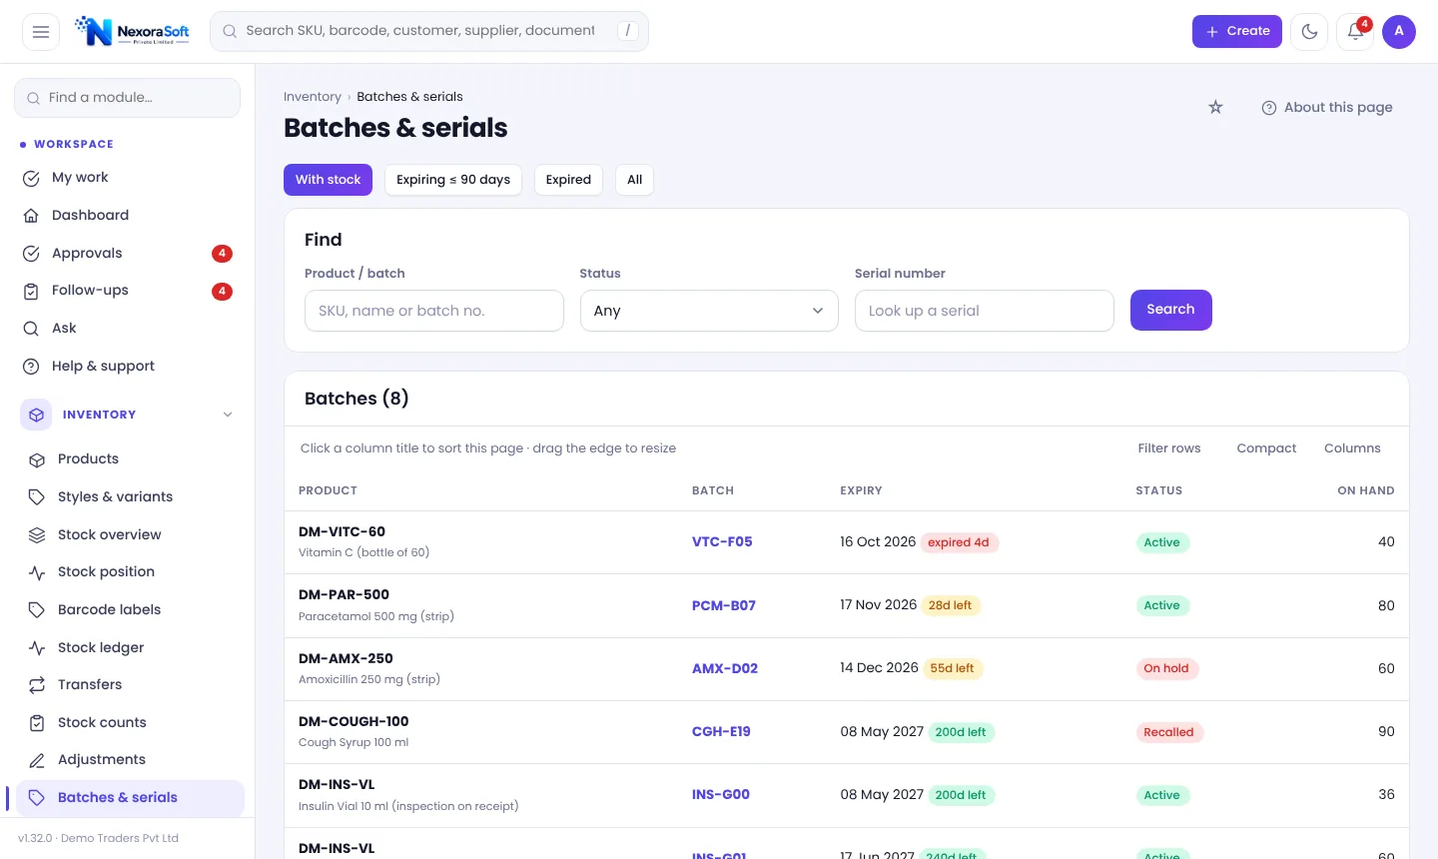Open Styles & variants

(x=130, y=497)
